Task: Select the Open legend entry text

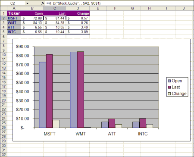Action: (177, 81)
